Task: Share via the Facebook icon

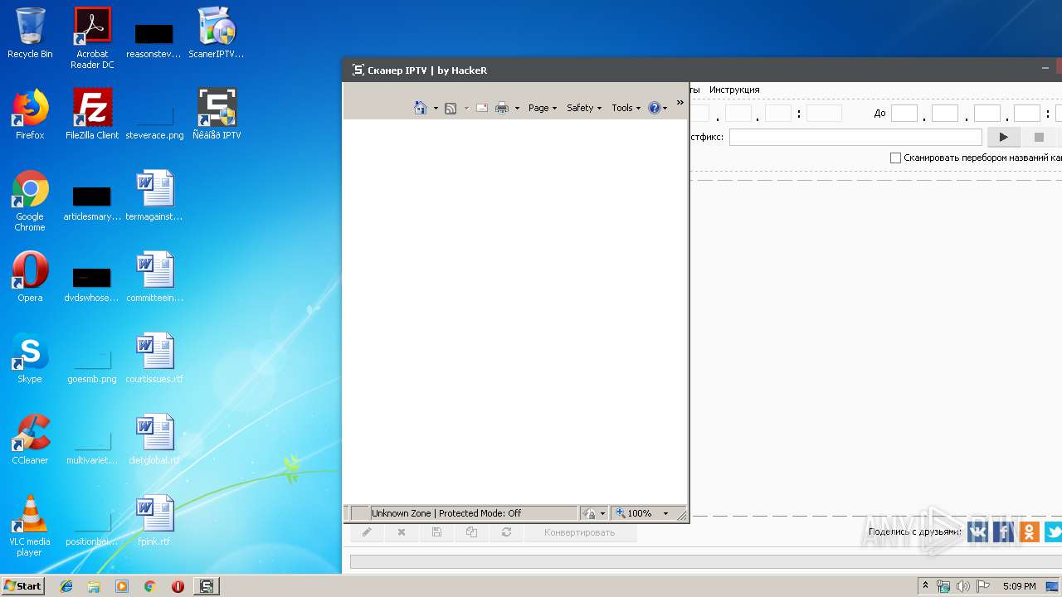Action: (1004, 531)
